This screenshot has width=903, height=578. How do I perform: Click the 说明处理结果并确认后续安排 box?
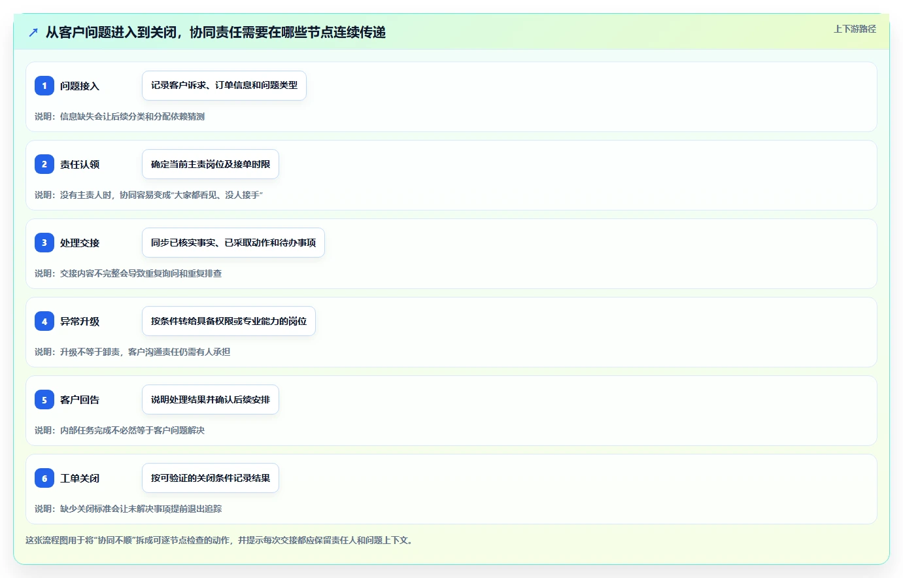(211, 399)
